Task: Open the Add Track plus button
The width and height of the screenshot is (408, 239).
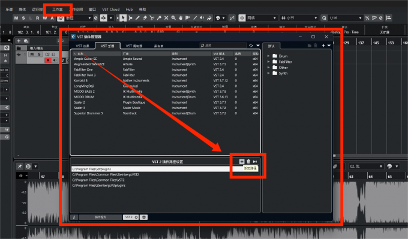Action: (19, 41)
